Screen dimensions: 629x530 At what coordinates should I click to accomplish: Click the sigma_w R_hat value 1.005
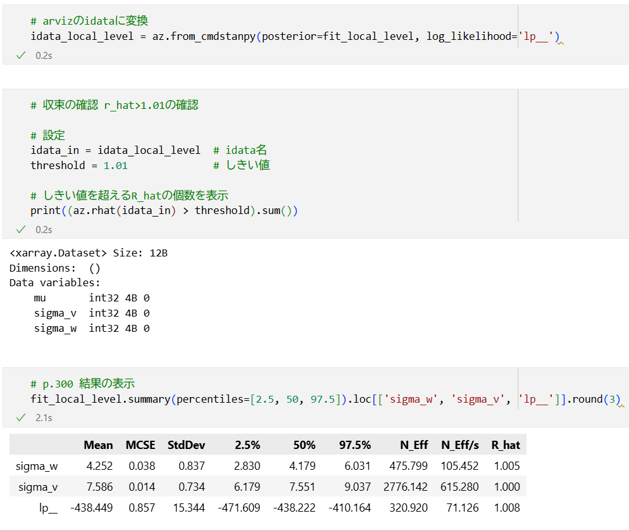tap(507, 466)
